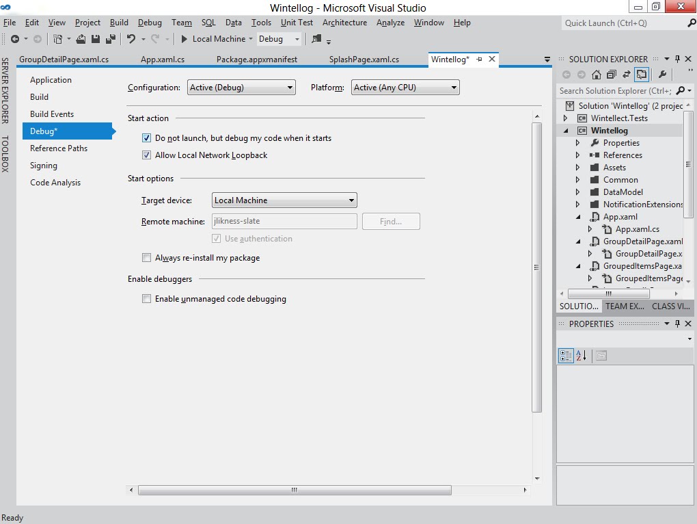The image size is (697, 524).
Task: Click the Sync with Active Document icon
Action: point(627,75)
